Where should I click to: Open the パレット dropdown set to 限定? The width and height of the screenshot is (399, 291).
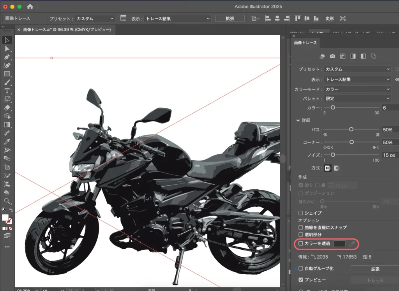[357, 99]
